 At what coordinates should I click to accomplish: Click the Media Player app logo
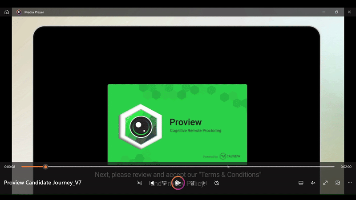[x=19, y=12]
